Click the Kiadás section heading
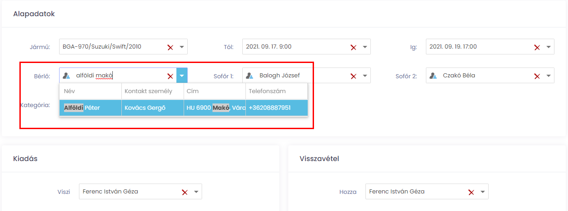Viewport: 568px width, 211px height. pos(25,158)
